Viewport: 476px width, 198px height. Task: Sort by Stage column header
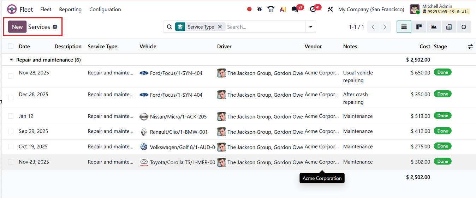click(440, 47)
